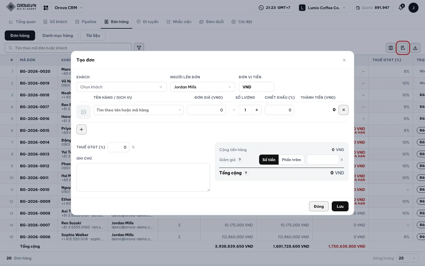Open the filter icon beside search
Screen dimensions: 425x266
(139, 48)
